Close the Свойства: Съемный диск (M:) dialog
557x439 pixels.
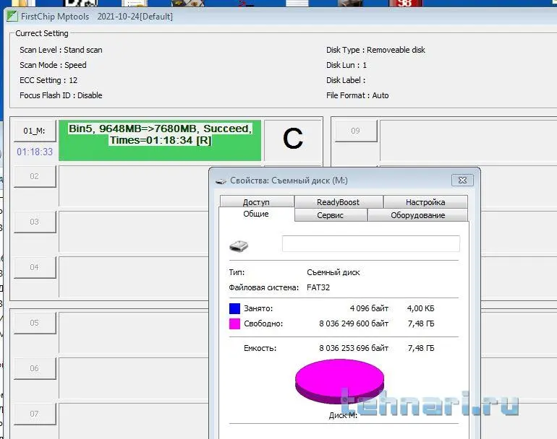click(462, 180)
